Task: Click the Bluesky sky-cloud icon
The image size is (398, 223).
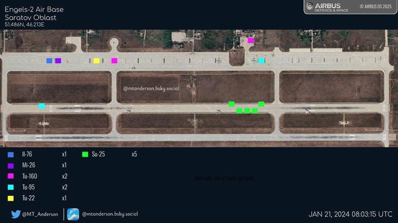Action: 73,214
